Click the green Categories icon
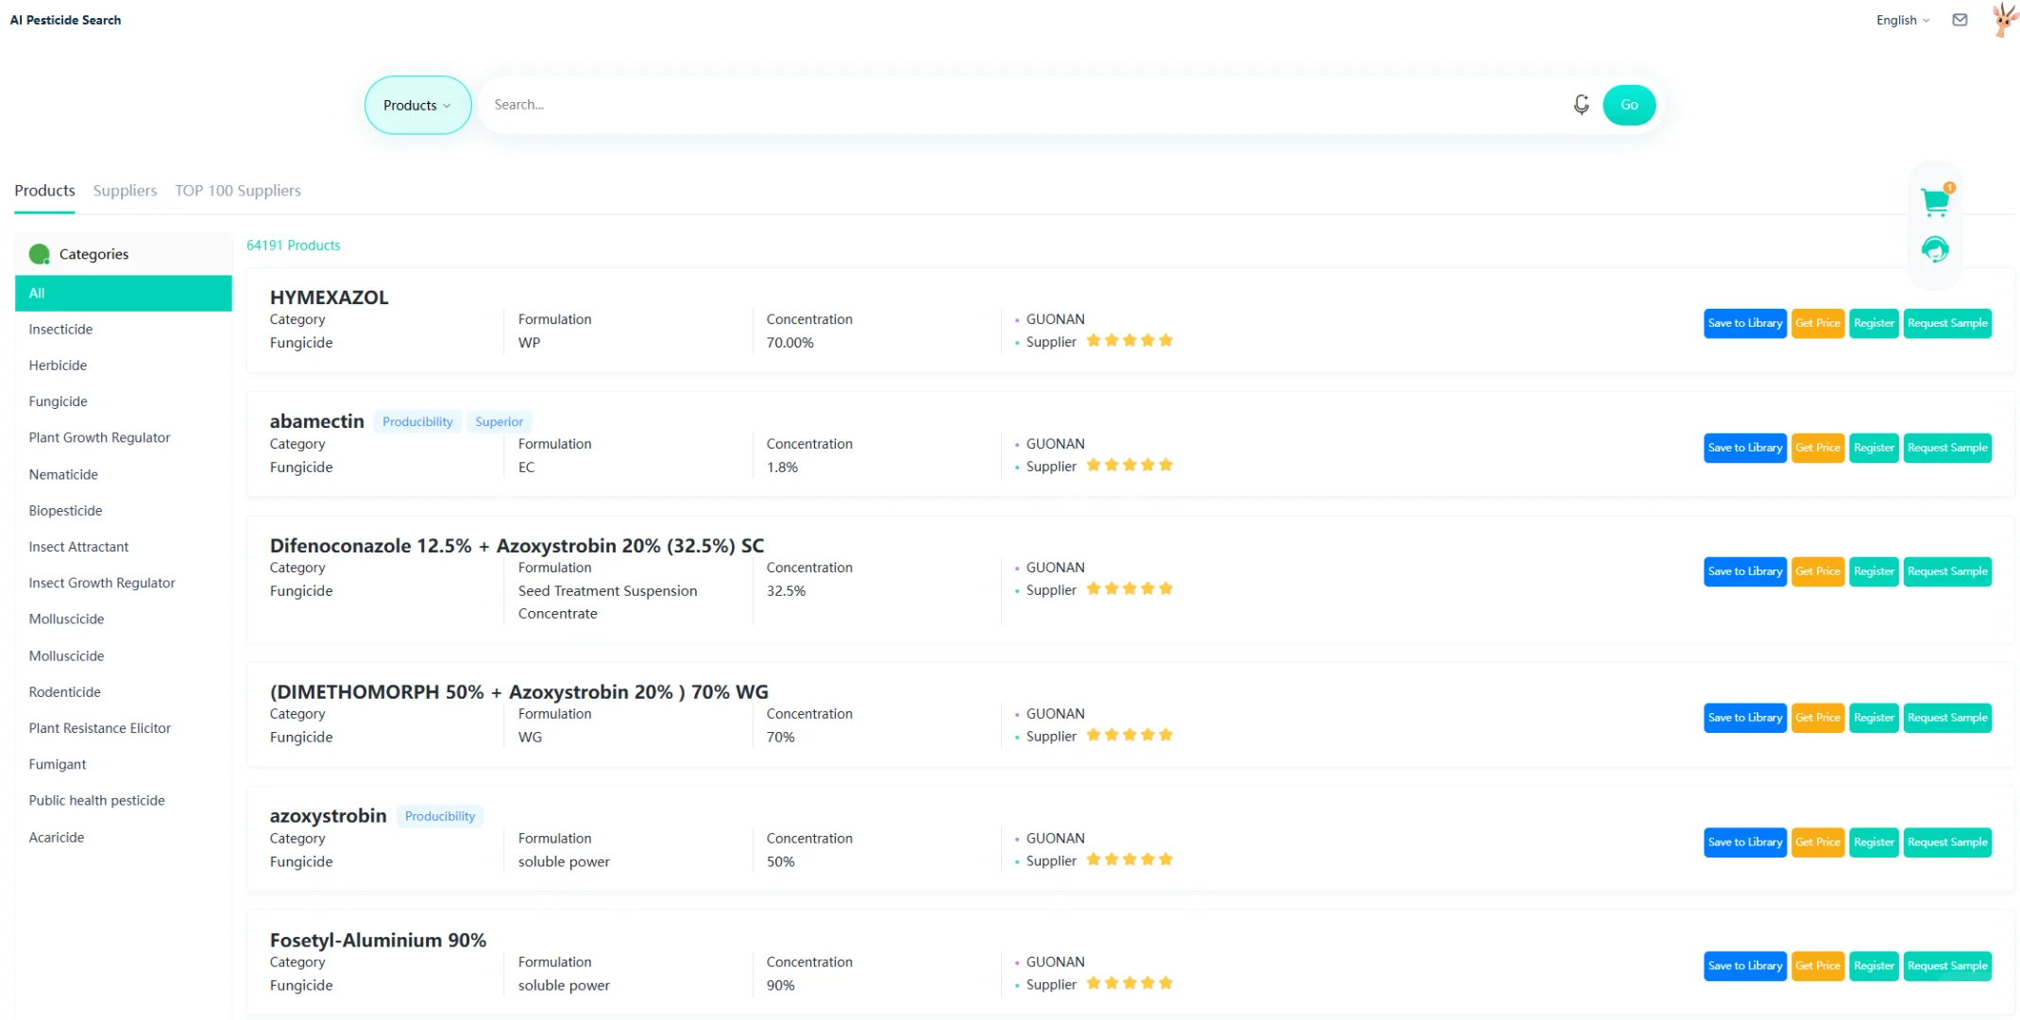This screenshot has width=2020, height=1020. pos(39,254)
